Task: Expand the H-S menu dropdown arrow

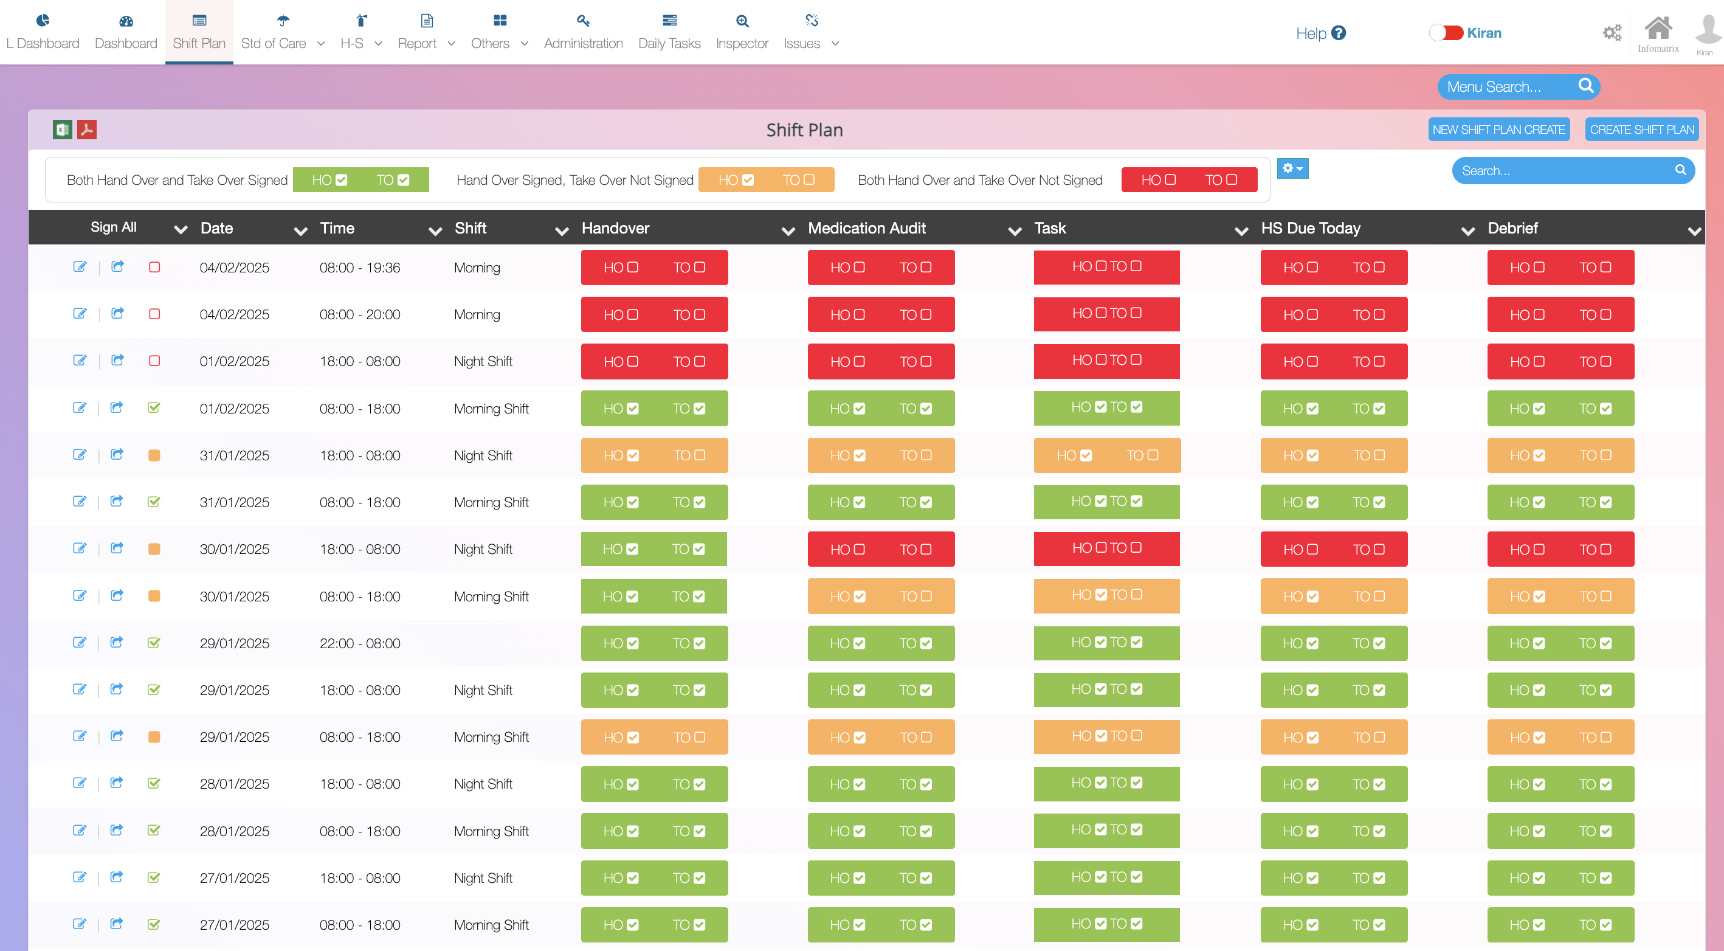Action: (x=378, y=44)
